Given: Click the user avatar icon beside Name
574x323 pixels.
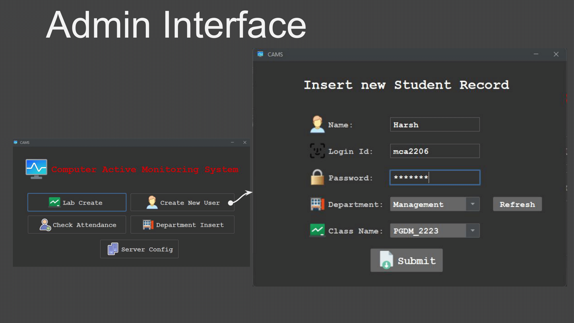Looking at the screenshot, I should (x=317, y=124).
